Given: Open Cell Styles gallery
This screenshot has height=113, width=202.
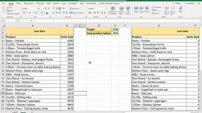Looking at the screenshot, I should coord(128,11).
